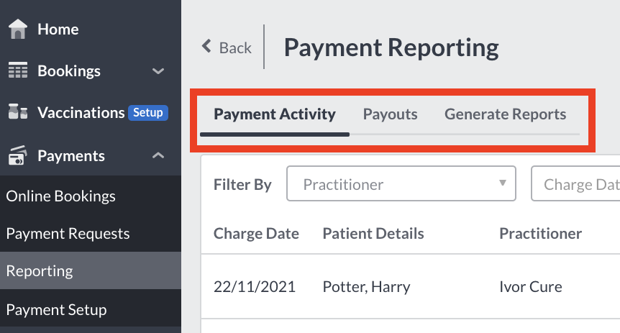This screenshot has height=333, width=620.
Task: Open Online Bookings in the sidebar
Action: click(x=91, y=196)
